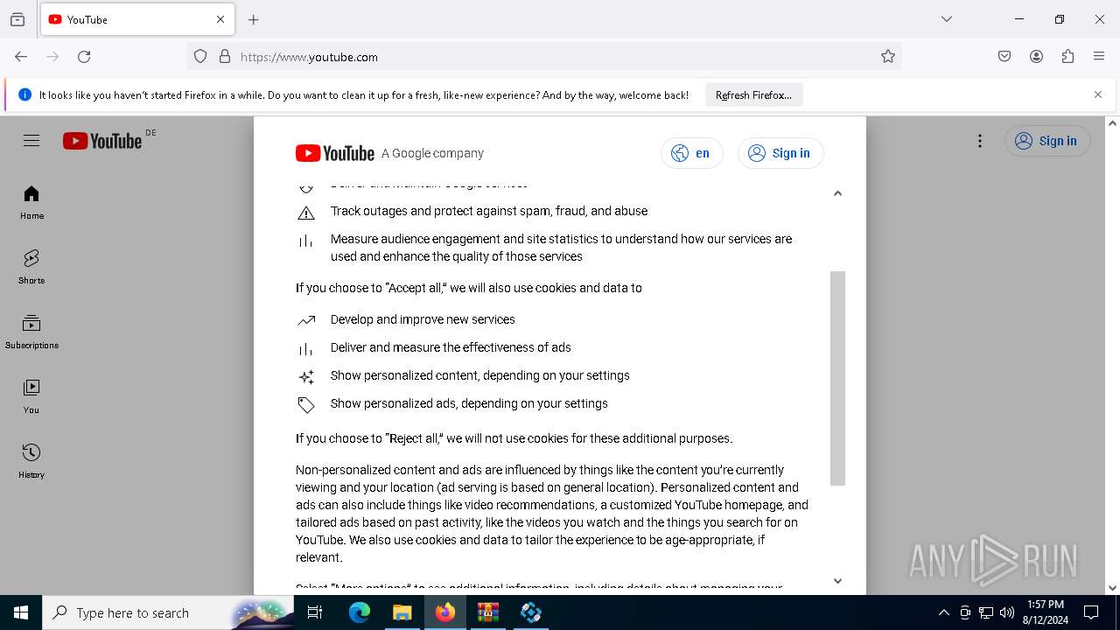The image size is (1120, 630).
Task: Click the Firefox forward button
Action: tap(52, 57)
